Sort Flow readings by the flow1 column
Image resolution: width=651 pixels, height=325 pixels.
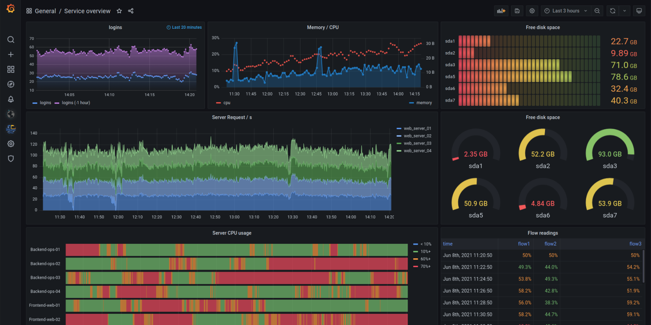524,244
